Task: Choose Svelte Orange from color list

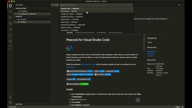Action: 96,28
